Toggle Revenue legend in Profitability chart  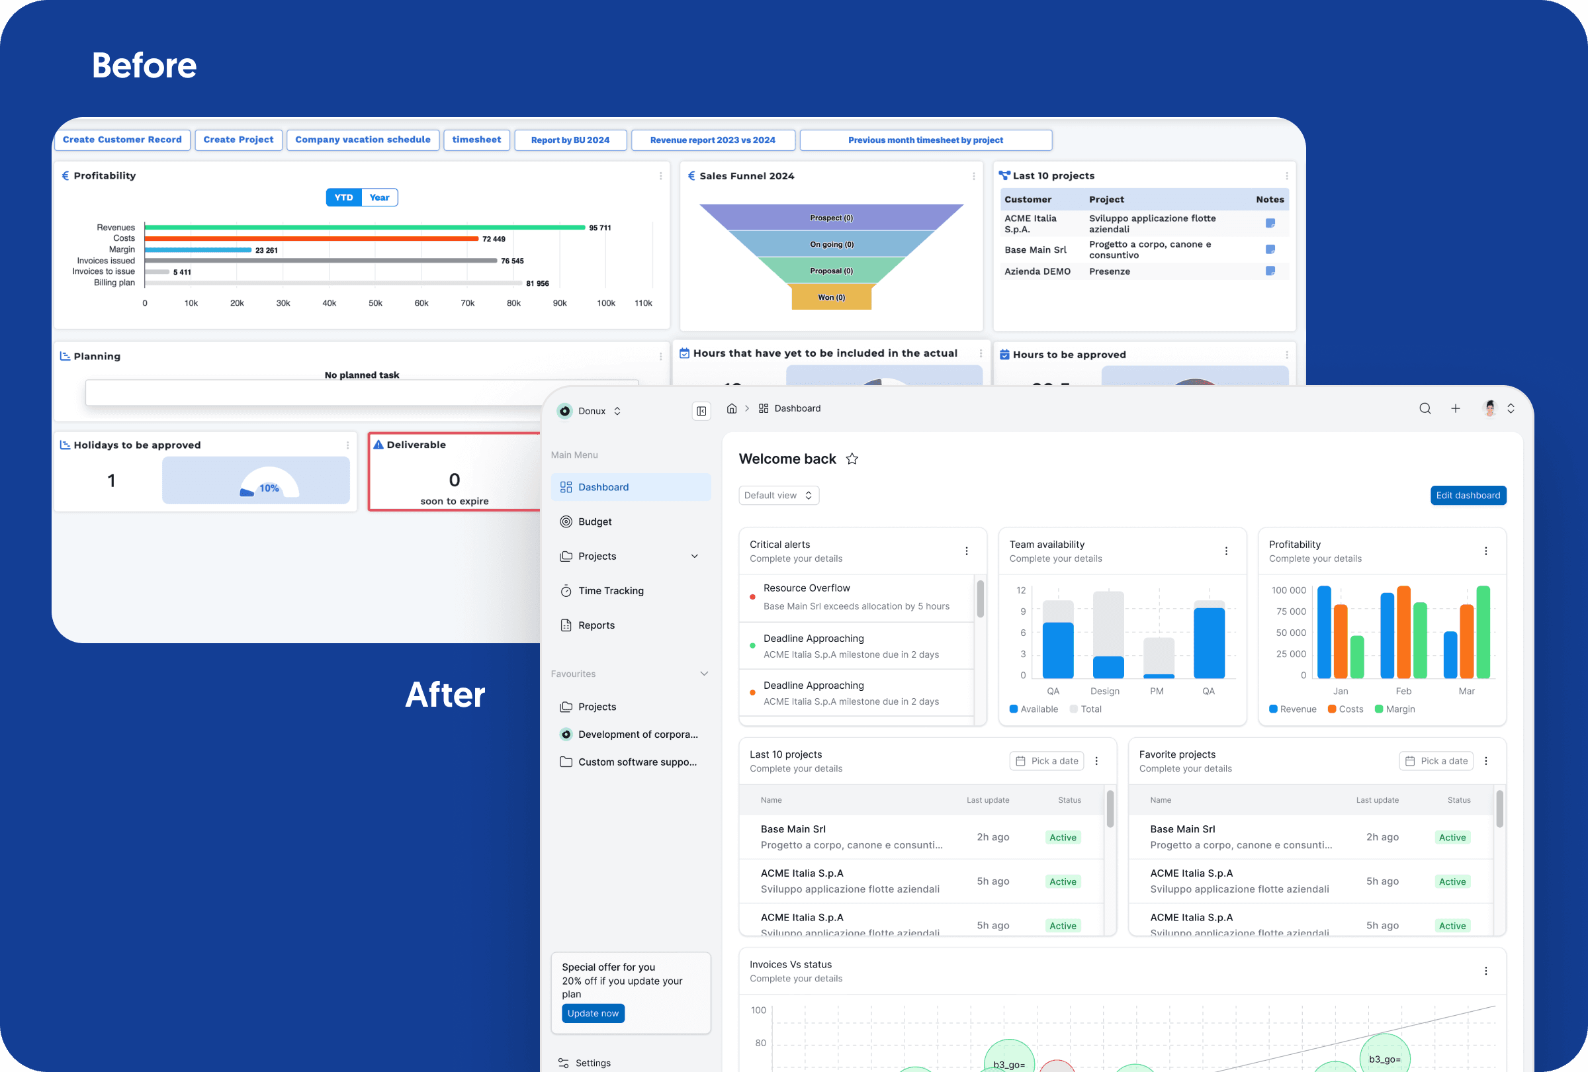coord(1292,709)
